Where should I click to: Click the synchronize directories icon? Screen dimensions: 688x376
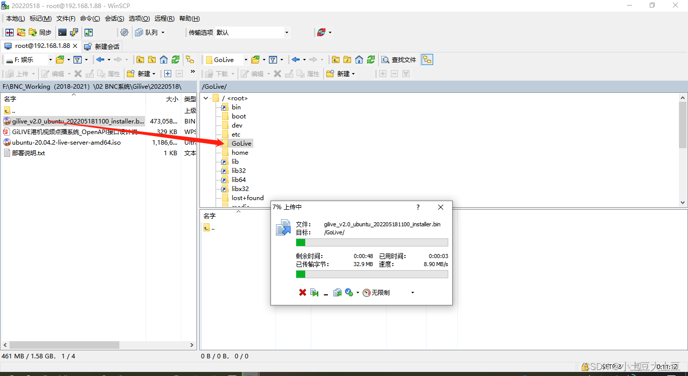21,32
